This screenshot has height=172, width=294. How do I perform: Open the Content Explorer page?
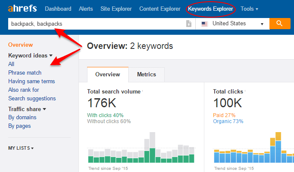pyautogui.click(x=160, y=9)
